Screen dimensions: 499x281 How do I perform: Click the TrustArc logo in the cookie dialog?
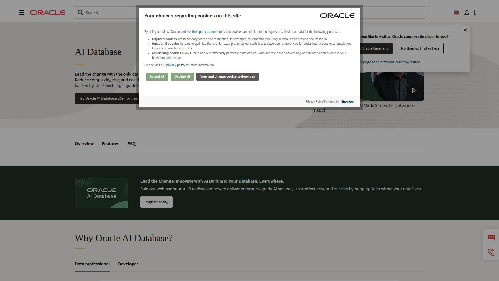tap(347, 102)
